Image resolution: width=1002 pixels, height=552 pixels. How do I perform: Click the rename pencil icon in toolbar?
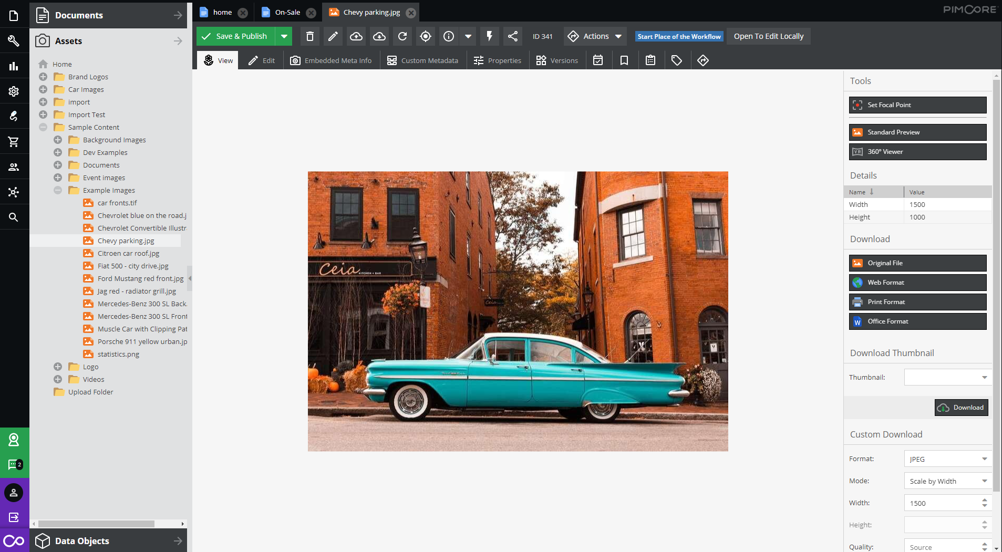point(333,36)
